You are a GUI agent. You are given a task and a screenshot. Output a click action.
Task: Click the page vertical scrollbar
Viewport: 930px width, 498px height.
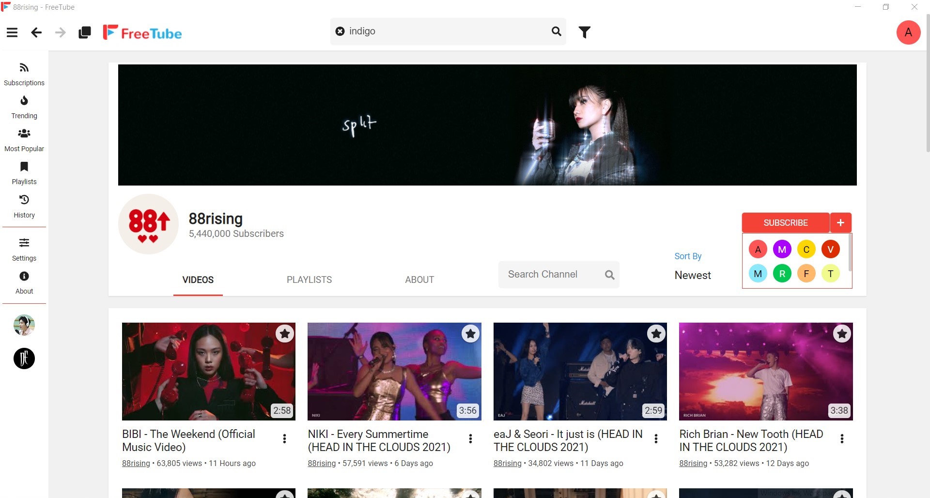click(x=928, y=82)
